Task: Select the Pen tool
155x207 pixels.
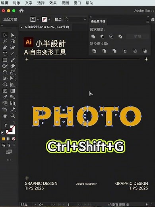Action: tap(5, 47)
